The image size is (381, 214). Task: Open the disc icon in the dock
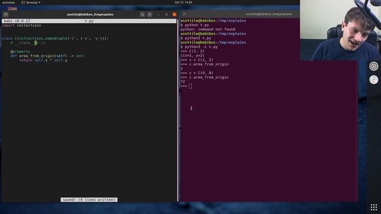pos(374,80)
